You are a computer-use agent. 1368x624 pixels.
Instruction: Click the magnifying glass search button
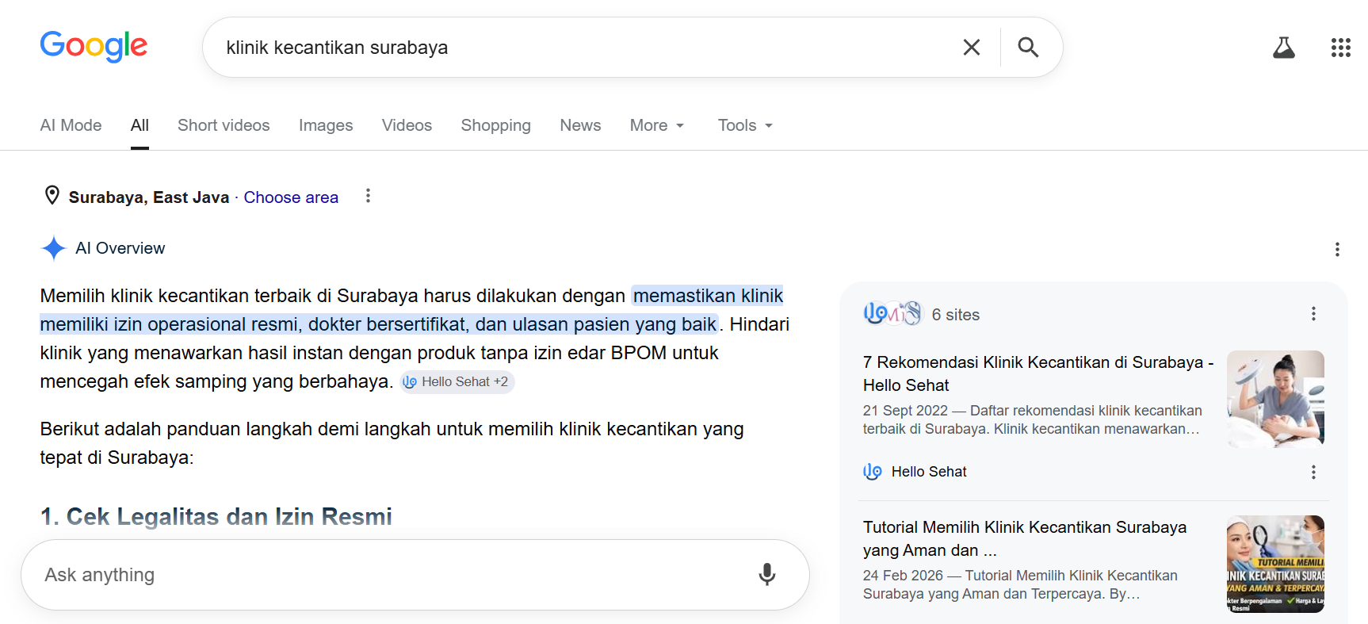pyautogui.click(x=1028, y=48)
